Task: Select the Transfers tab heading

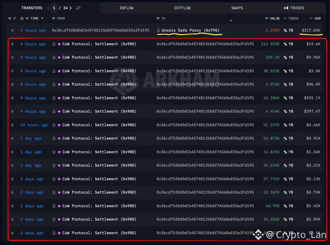Action: (x=32, y=8)
